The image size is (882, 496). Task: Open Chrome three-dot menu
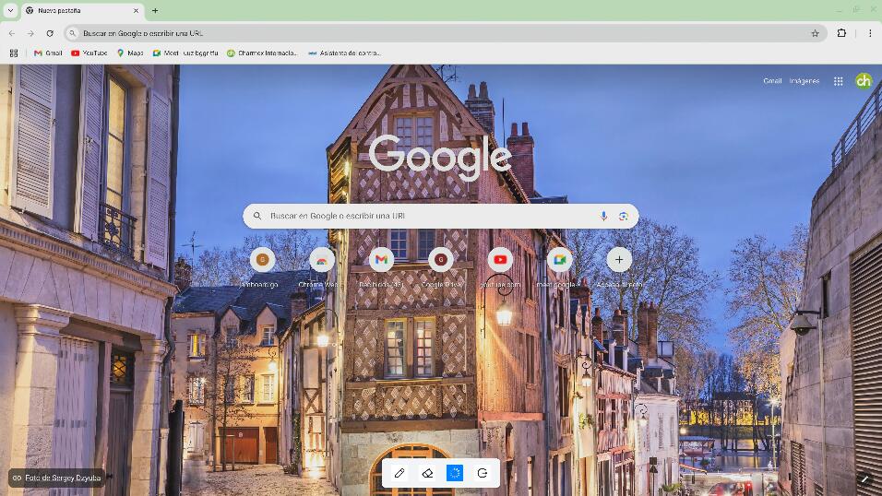(869, 33)
